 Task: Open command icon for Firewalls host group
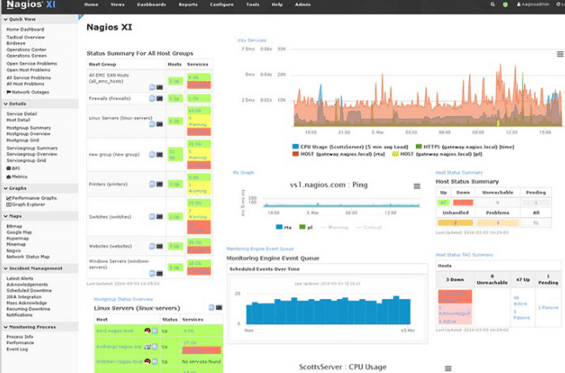coord(160,98)
